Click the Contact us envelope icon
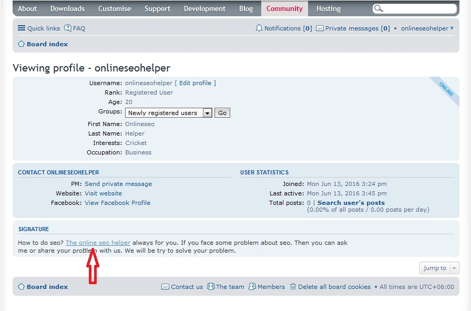The image size is (471, 311). point(166,287)
